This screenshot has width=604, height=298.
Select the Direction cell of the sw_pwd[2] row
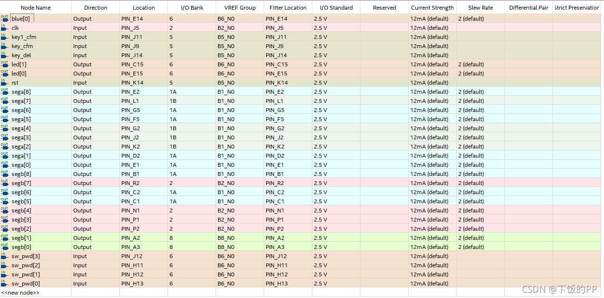pyautogui.click(x=96, y=265)
